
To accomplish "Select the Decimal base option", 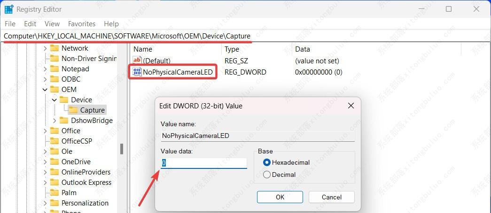I will tap(267, 175).
